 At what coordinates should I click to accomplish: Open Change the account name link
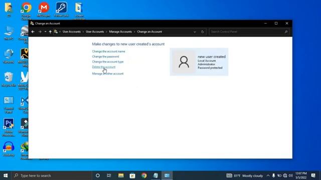[108, 51]
